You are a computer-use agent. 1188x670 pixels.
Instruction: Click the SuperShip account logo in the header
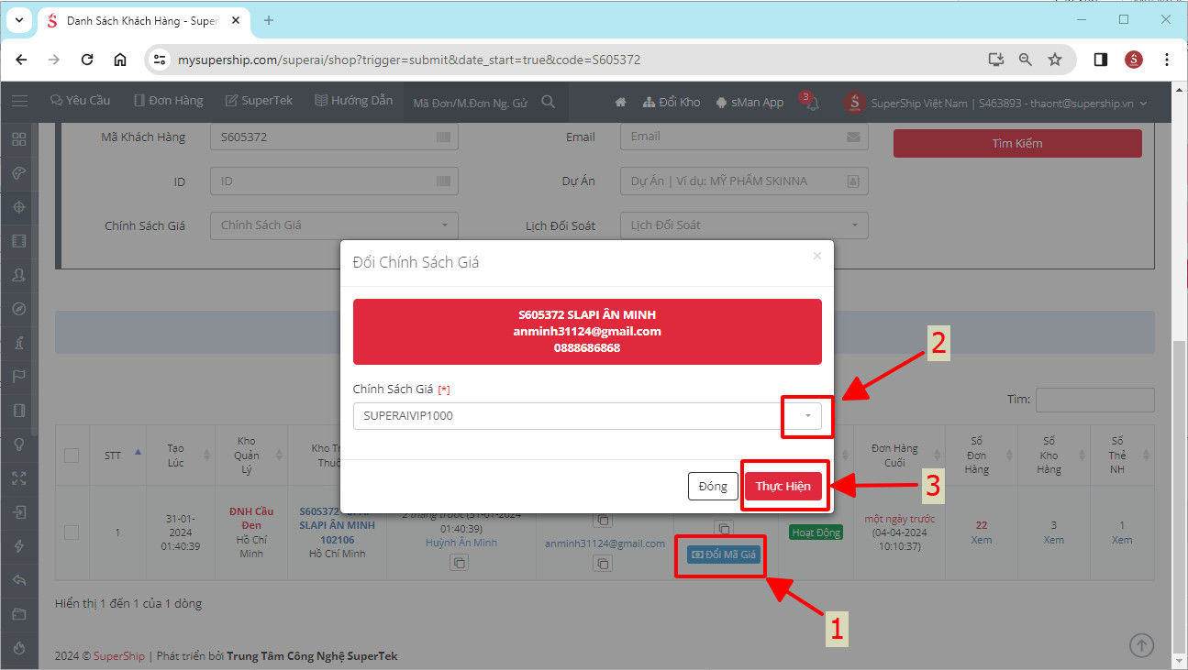point(855,103)
